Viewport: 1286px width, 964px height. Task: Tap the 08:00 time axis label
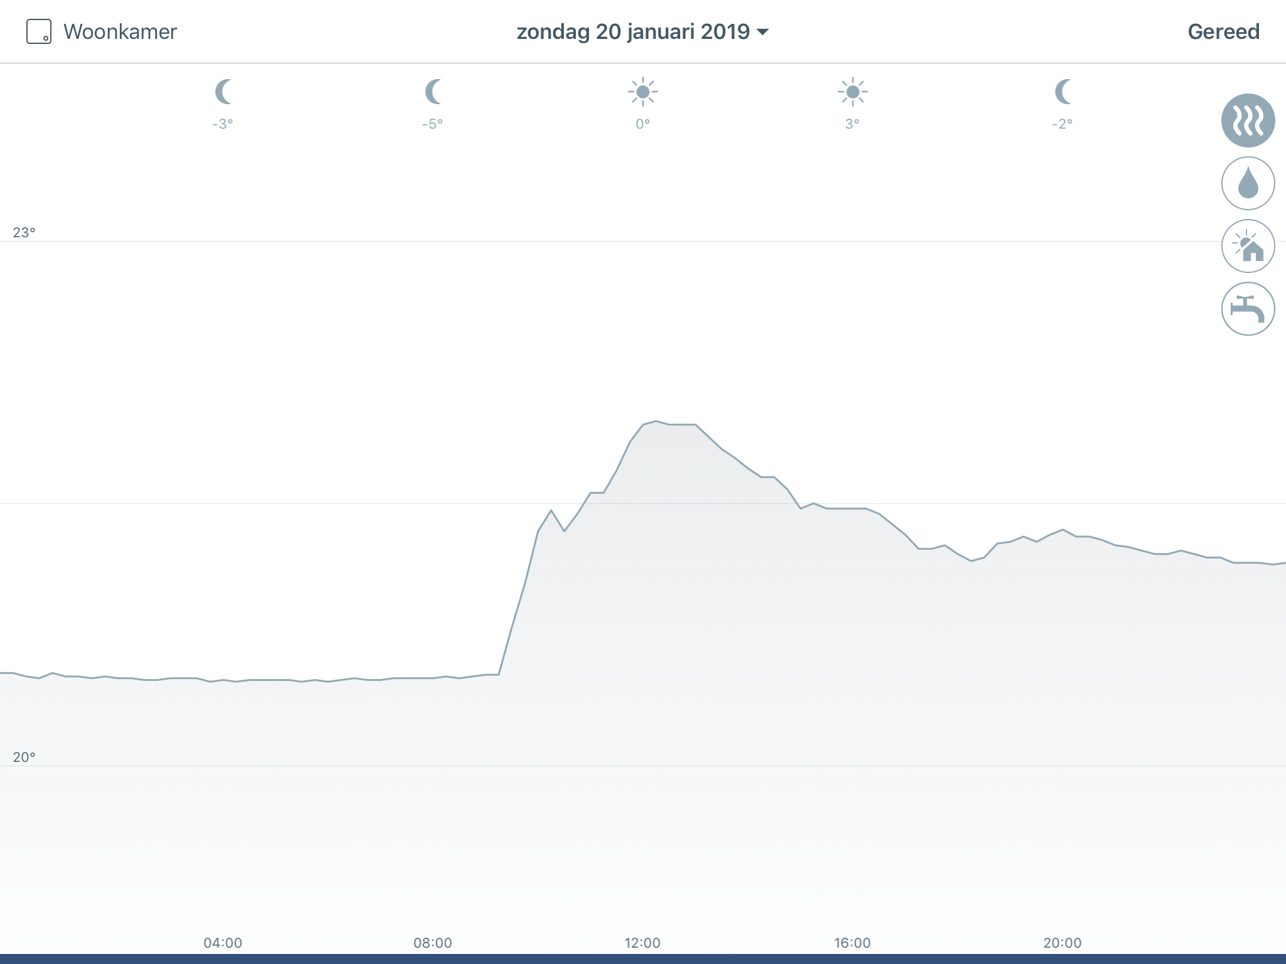(x=433, y=943)
